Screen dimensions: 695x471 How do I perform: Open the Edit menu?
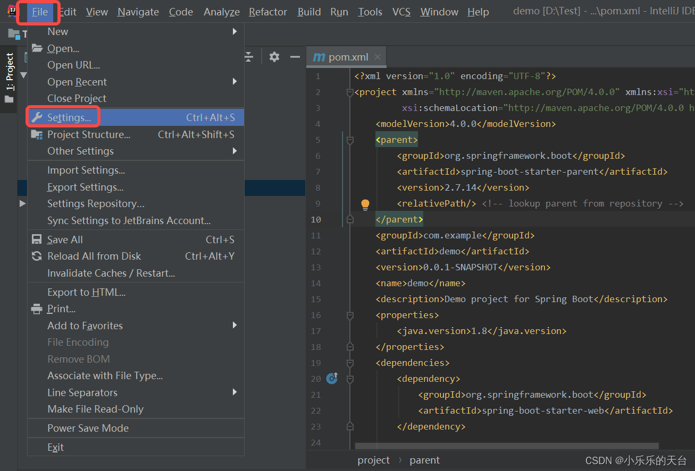tap(68, 12)
